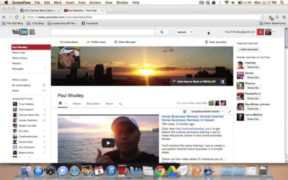
Task: Expand the account avatar dropdown arrow
Action: coord(273,32)
